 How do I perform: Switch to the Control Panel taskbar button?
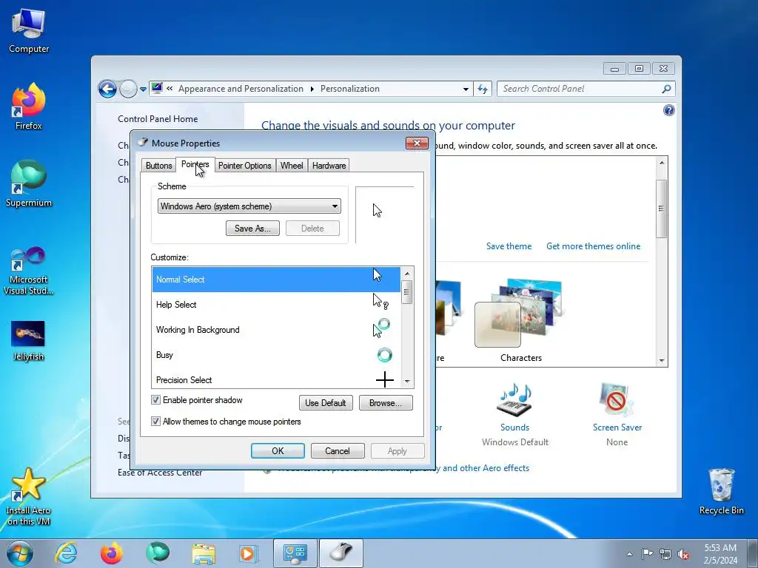[x=295, y=553]
